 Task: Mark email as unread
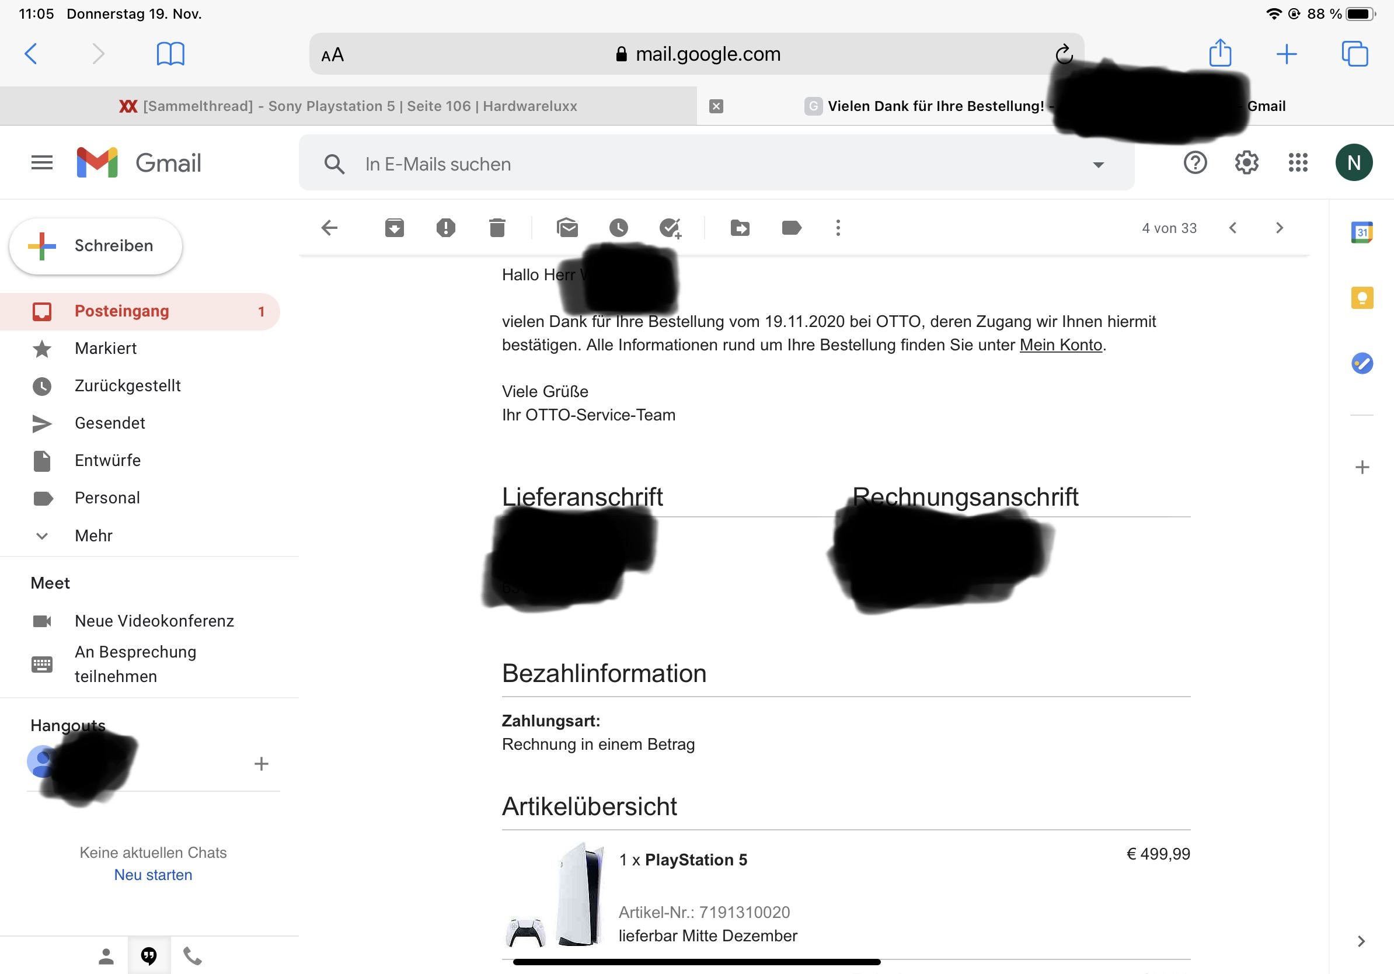click(x=567, y=228)
